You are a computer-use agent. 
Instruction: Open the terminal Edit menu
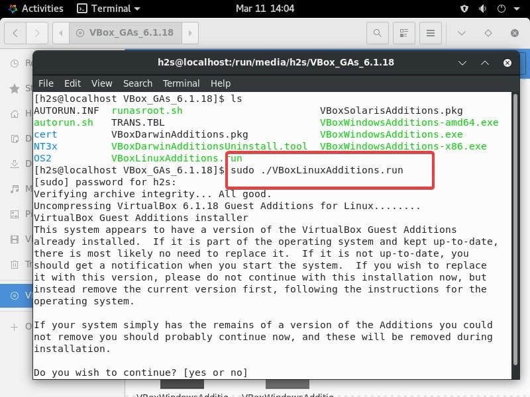tap(72, 83)
